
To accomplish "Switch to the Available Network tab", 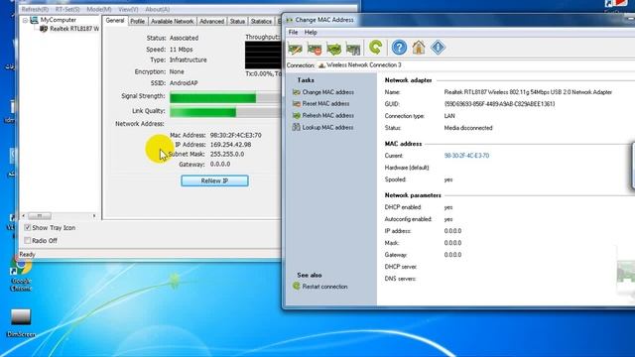I will tap(173, 22).
